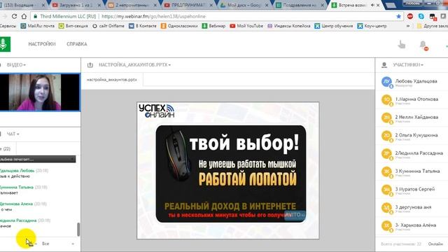Click Кунинина Татьяна name in chat
This screenshot has width=448, height=252.
[x=17, y=187]
